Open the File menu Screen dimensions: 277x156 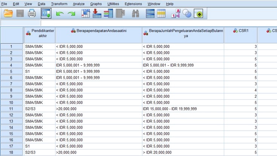click(x=4, y=4)
